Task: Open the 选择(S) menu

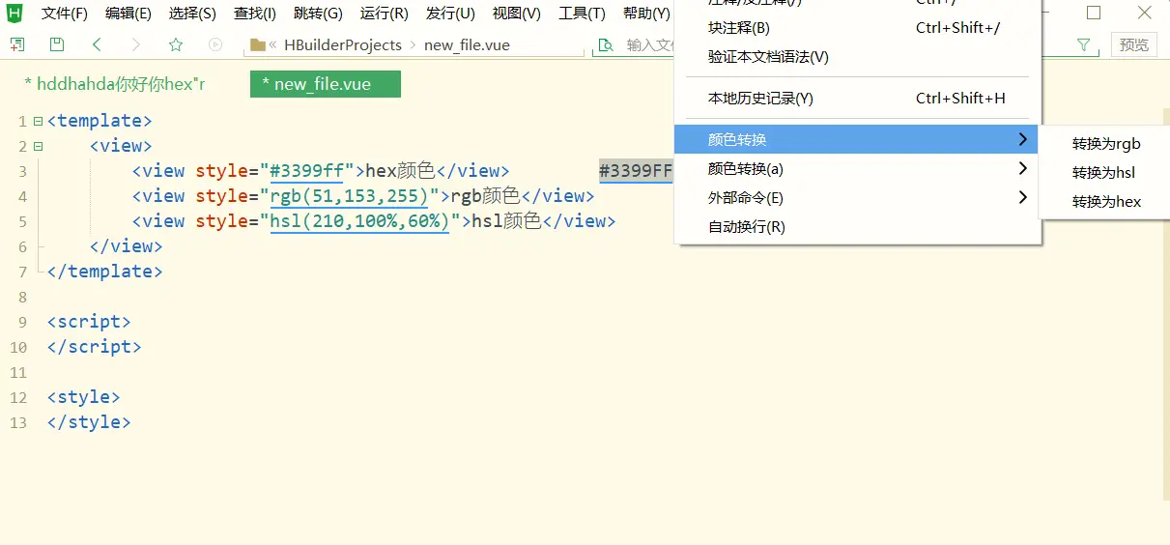Action: pos(192,14)
